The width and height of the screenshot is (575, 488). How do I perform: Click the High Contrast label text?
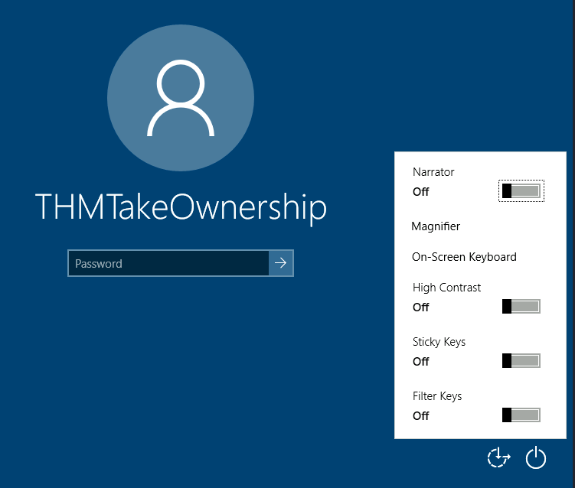pyautogui.click(x=446, y=288)
